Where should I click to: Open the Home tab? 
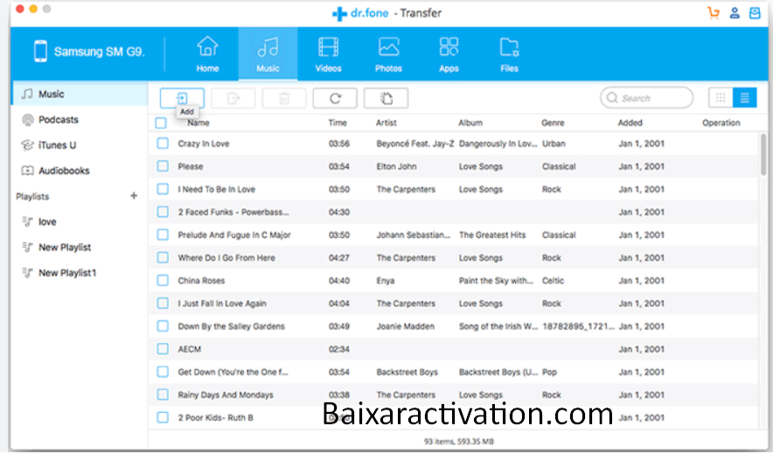point(207,54)
